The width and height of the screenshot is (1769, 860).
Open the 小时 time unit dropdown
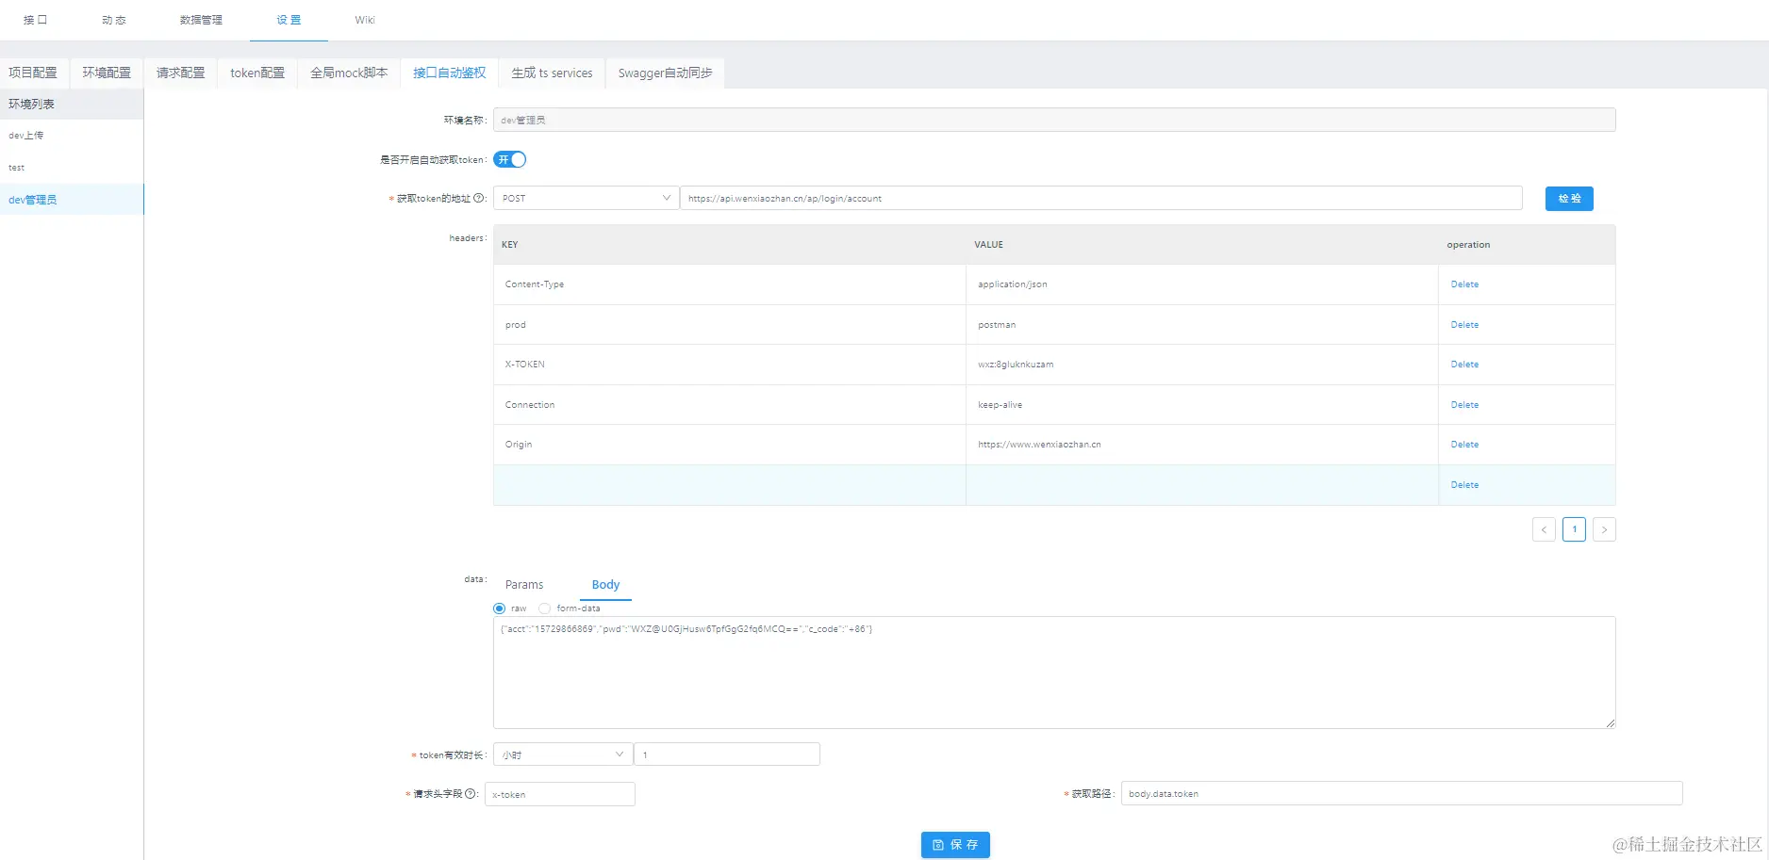click(563, 755)
